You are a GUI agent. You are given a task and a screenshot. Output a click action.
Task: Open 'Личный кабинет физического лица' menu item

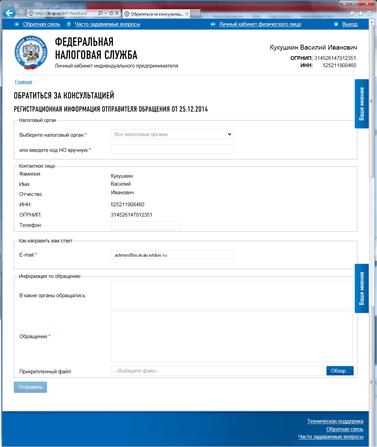[260, 24]
